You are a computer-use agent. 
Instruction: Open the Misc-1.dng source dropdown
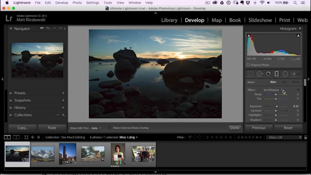(129, 137)
